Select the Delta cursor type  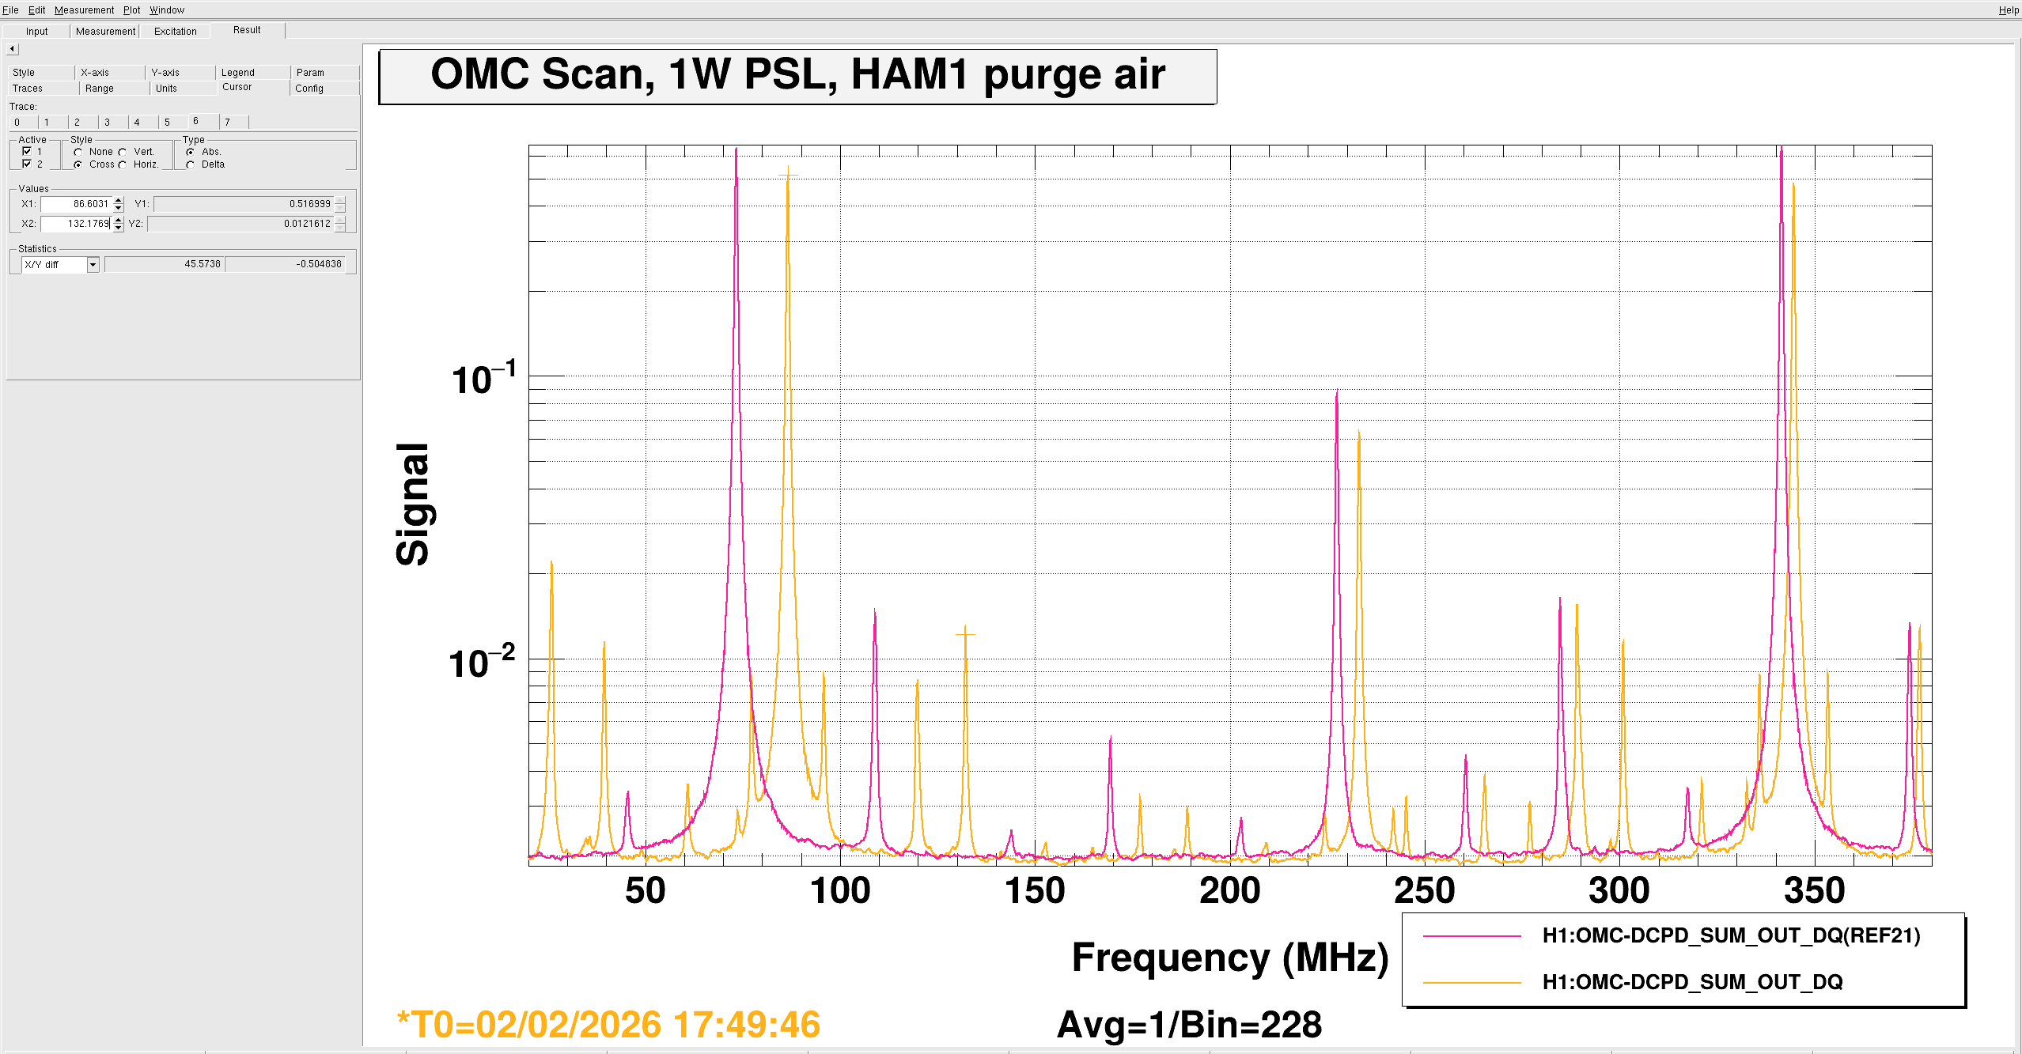[x=191, y=164]
